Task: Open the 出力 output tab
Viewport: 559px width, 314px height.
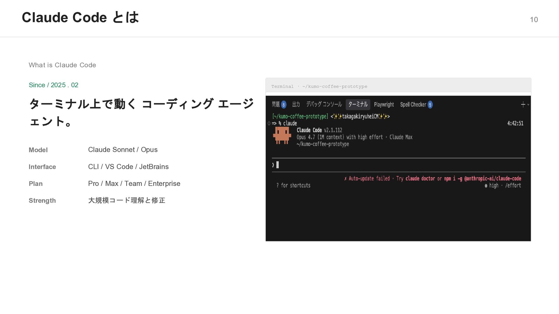Action: click(296, 104)
